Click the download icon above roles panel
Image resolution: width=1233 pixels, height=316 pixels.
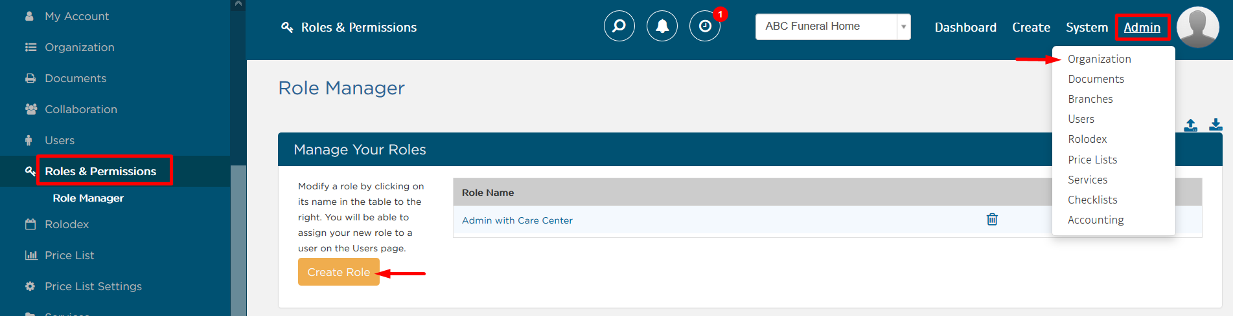(x=1216, y=125)
